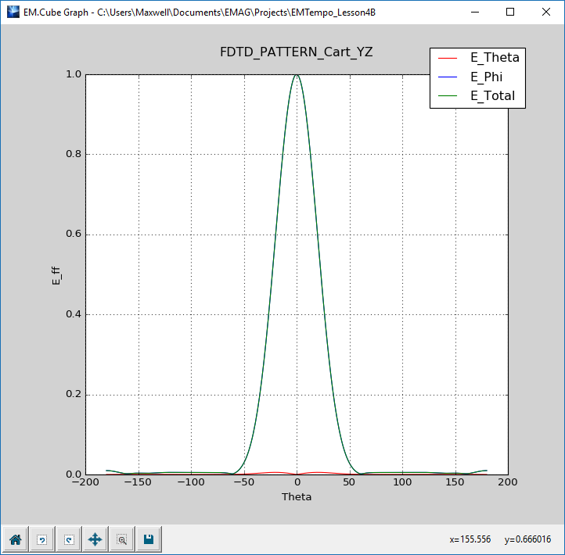Minimize the EM.Cube Graph window

coord(474,12)
